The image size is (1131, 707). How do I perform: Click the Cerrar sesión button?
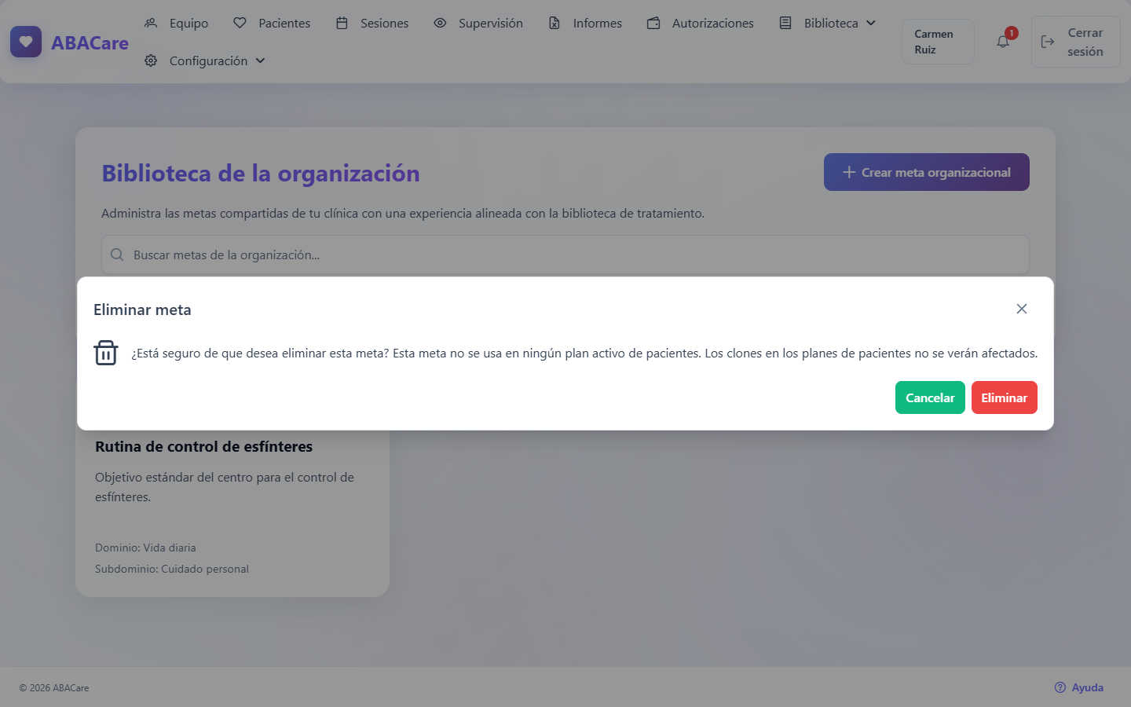point(1076,42)
